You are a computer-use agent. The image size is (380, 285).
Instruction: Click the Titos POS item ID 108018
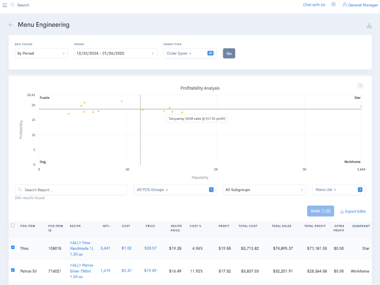click(54, 249)
